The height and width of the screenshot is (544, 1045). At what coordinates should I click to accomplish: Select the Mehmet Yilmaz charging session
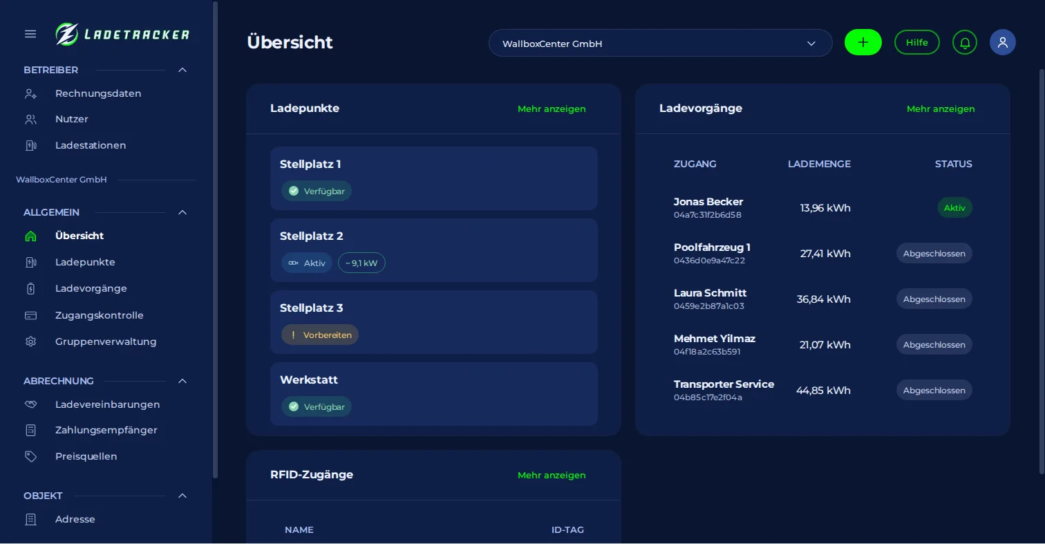[x=822, y=344]
